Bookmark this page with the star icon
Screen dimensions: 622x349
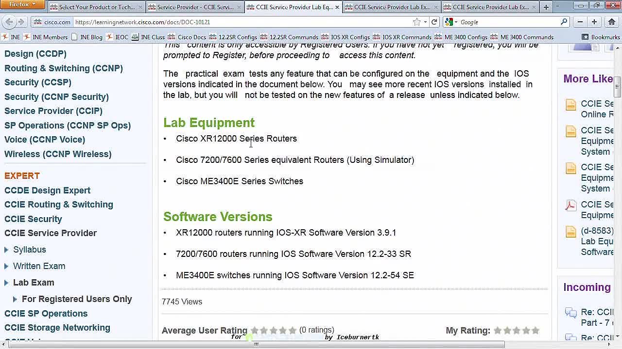click(x=416, y=22)
